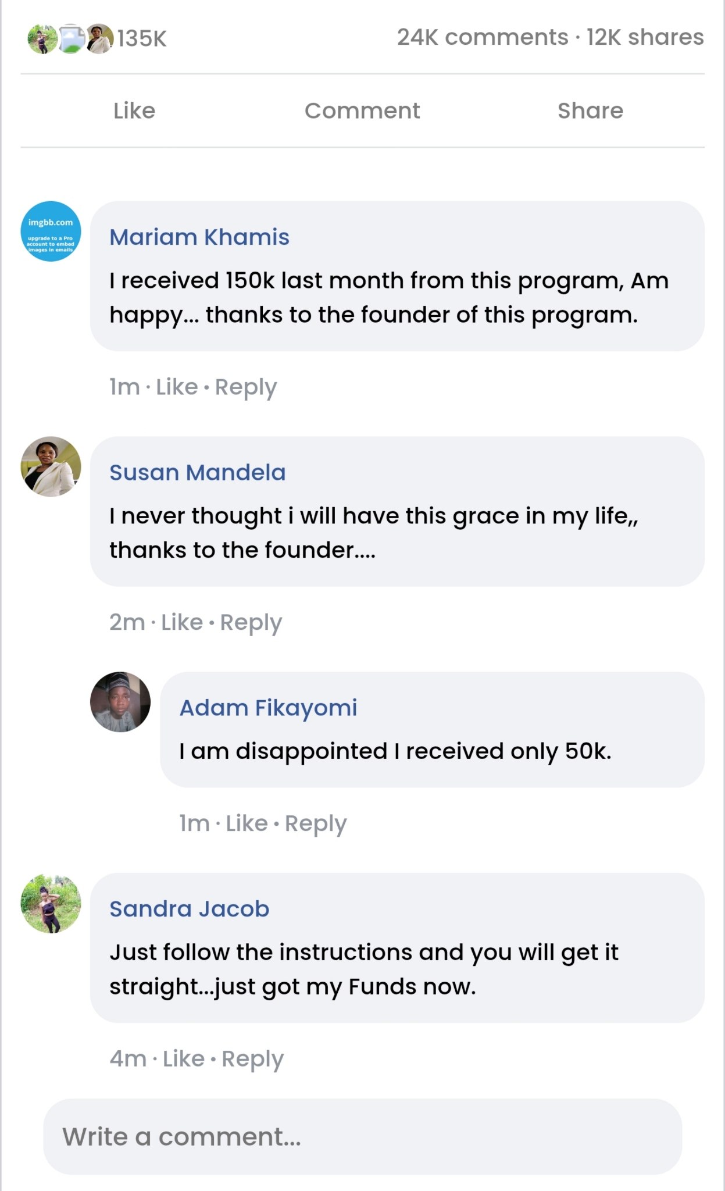Open Mariam Khamis's name link
Viewport: 725px width, 1191px height.
[x=199, y=237]
